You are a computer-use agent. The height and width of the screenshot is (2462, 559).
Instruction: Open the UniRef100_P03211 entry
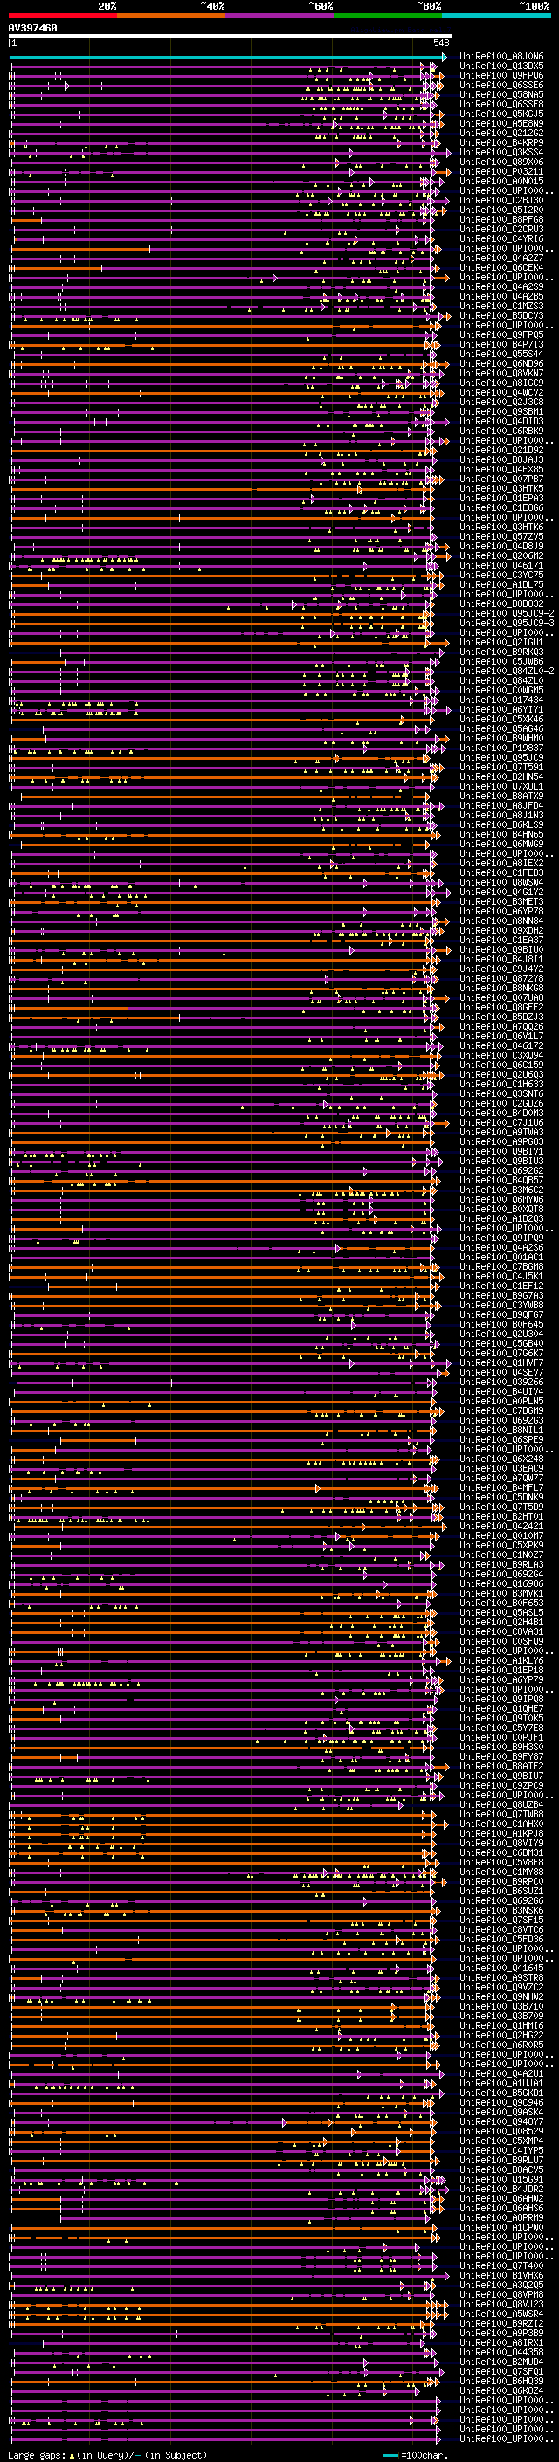(x=501, y=171)
